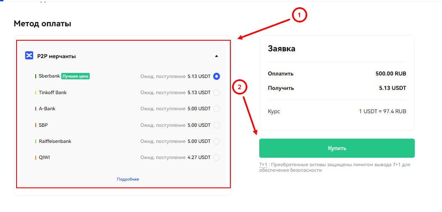Choose the Raiffeisenbank radio button
Viewport: 442px width, 212px height.
[x=216, y=141]
